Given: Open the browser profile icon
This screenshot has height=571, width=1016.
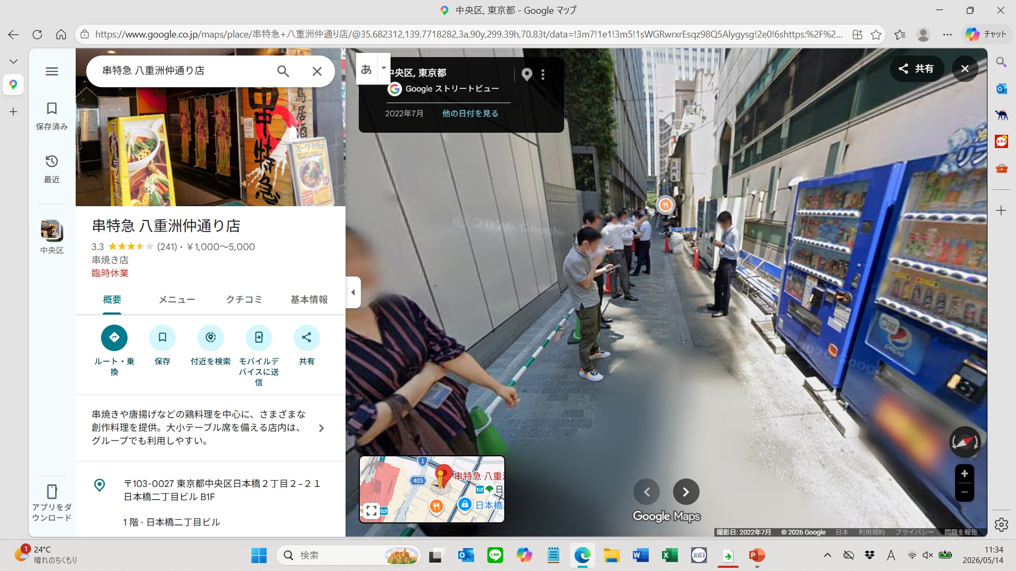Looking at the screenshot, I should (x=923, y=35).
